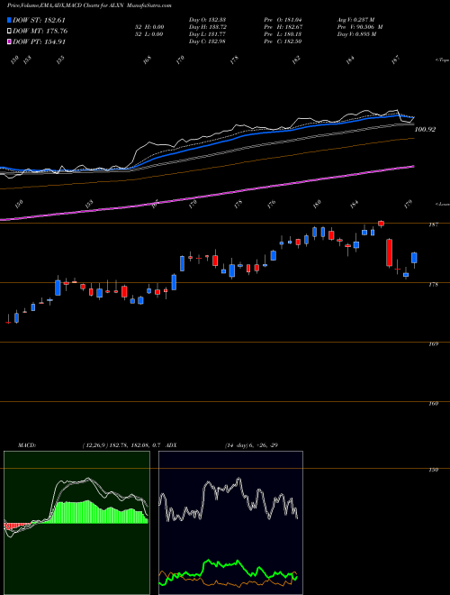The width and height of the screenshot is (450, 595).
Task: Click the 187 price axis label
Action: coord(433,224)
